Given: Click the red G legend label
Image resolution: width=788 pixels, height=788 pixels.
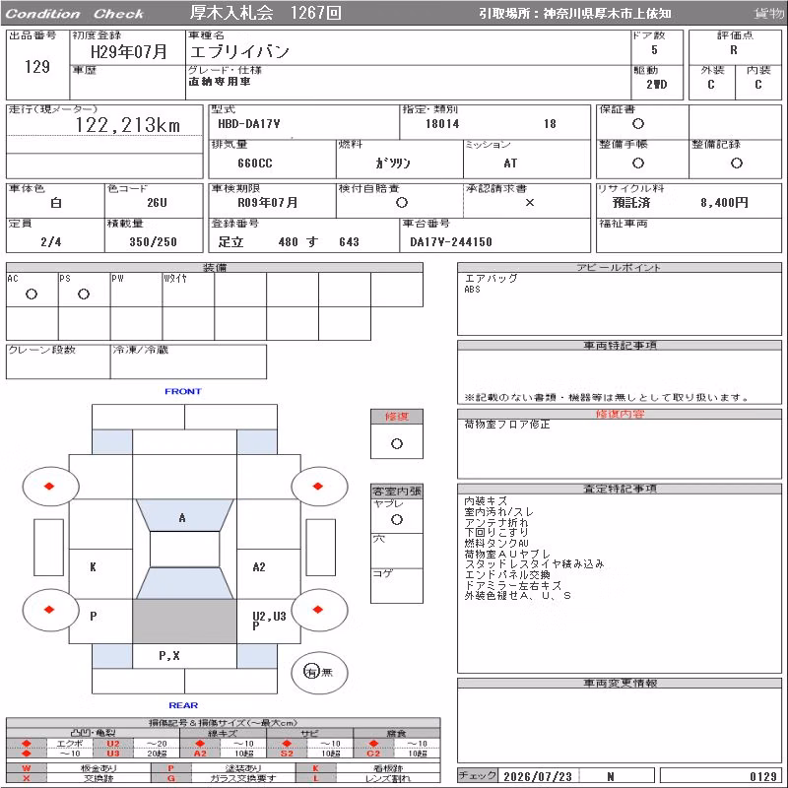Looking at the screenshot, I should (170, 778).
